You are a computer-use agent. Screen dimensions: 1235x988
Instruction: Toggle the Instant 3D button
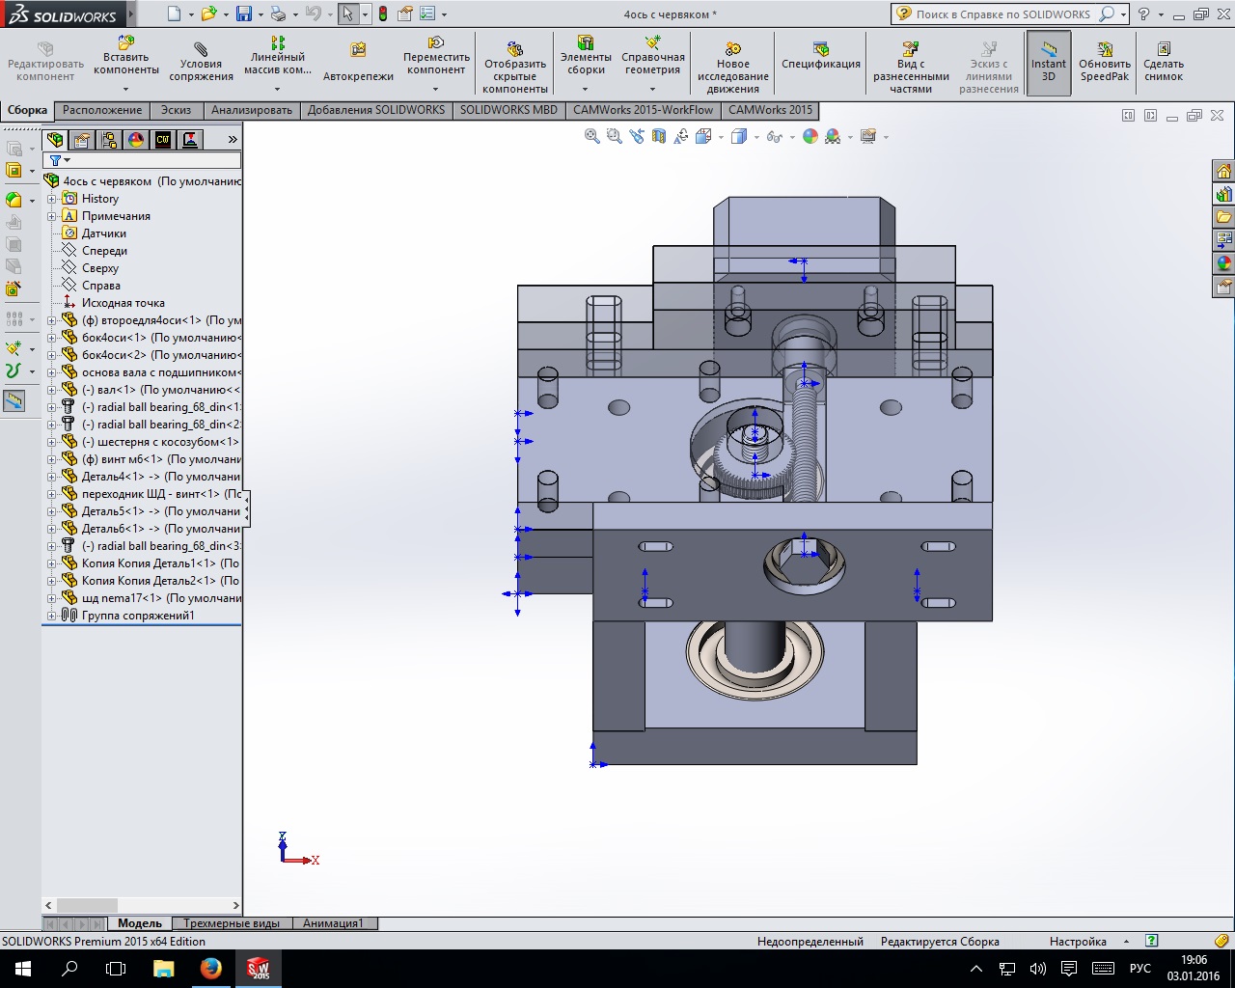1048,63
